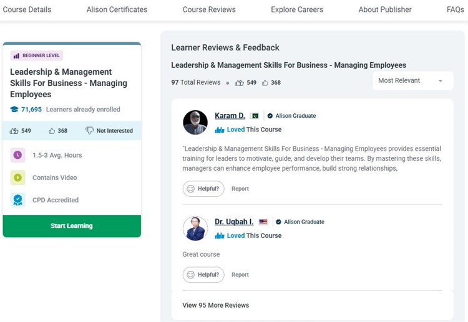Mark Dr. Uqbah I.'s review as Helpful
This screenshot has height=322, width=468.
point(203,275)
